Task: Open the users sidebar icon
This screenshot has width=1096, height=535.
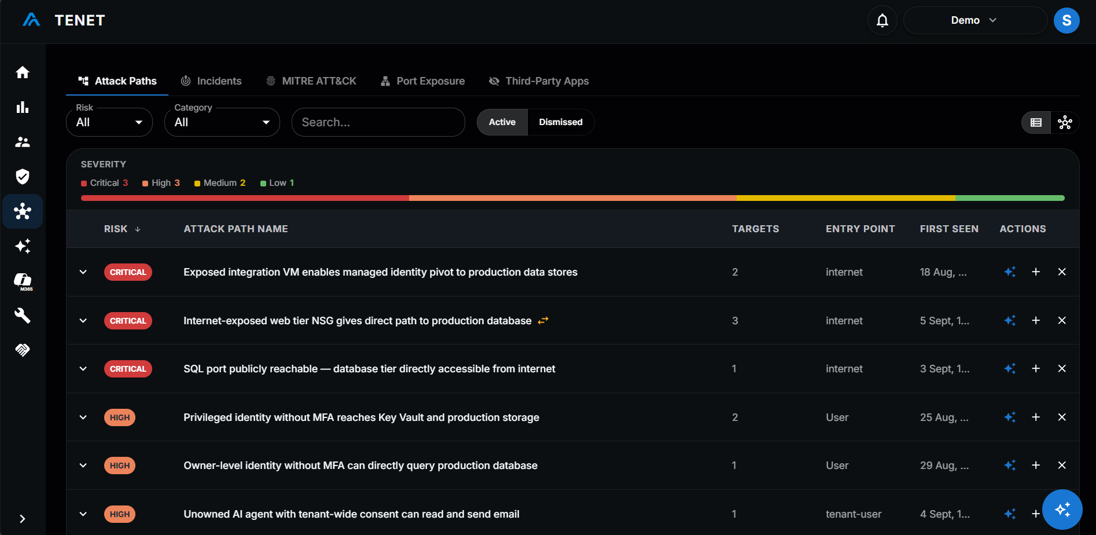Action: click(23, 142)
